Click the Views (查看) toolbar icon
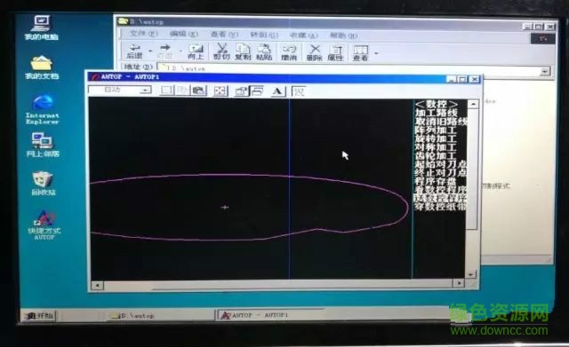 361,53
